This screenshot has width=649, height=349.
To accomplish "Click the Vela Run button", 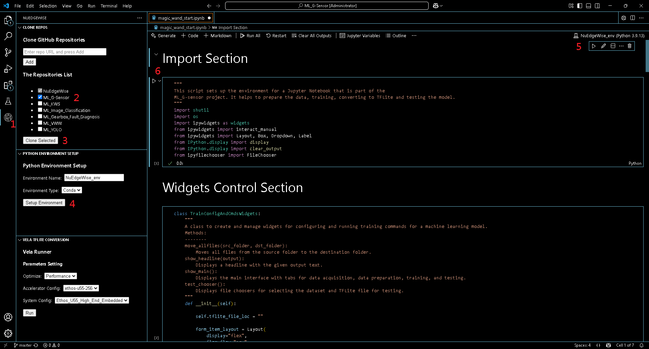I will [29, 313].
